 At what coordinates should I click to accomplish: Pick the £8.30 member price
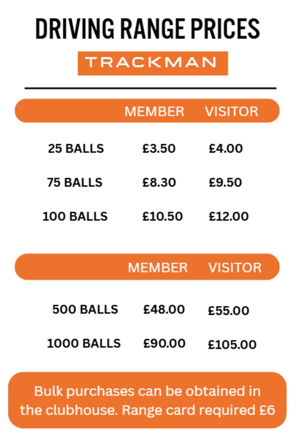159,182
